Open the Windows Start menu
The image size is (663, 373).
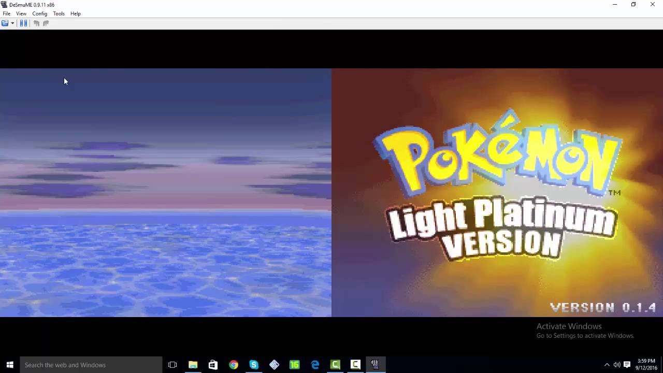coord(10,365)
